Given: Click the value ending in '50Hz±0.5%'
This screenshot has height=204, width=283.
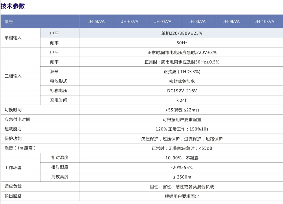Looking at the screenshot, I should tap(182, 62).
